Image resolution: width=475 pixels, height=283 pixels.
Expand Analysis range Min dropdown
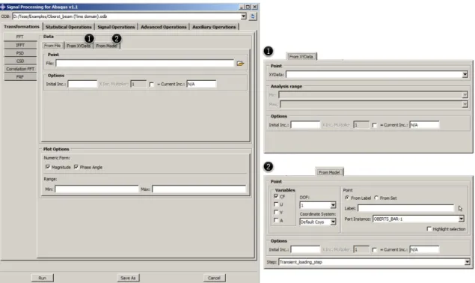pos(465,95)
